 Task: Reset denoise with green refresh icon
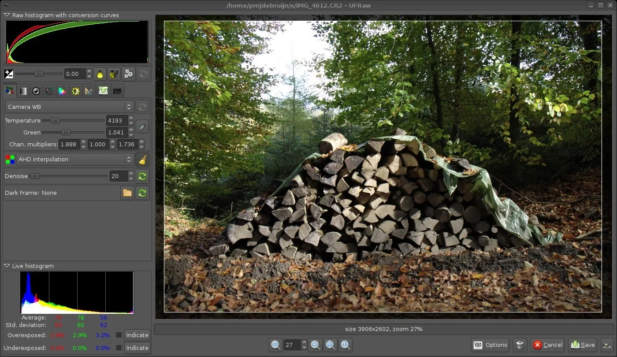[x=142, y=176]
